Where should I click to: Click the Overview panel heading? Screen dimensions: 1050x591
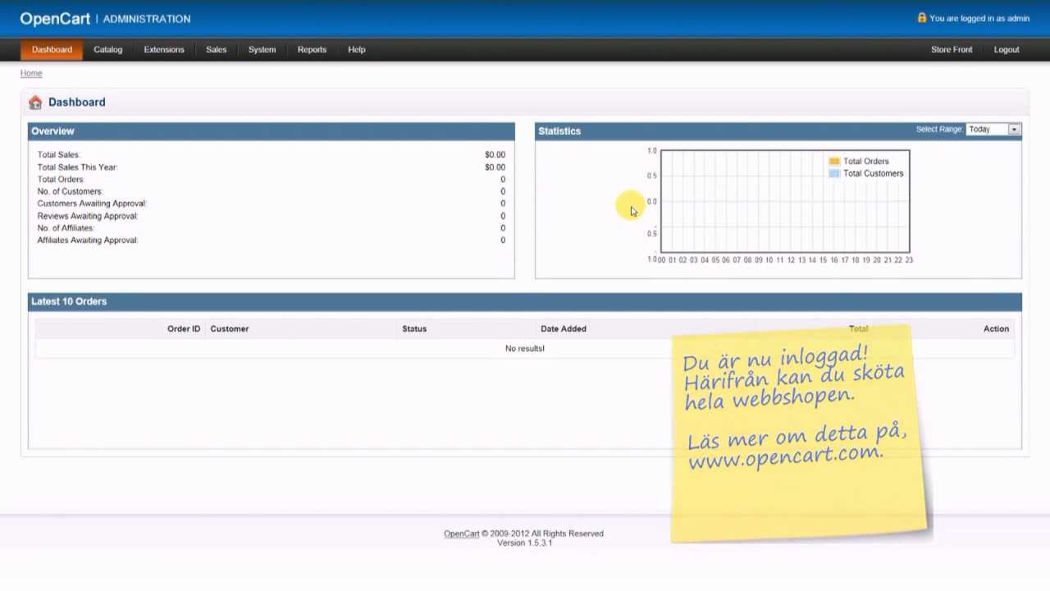(x=52, y=131)
